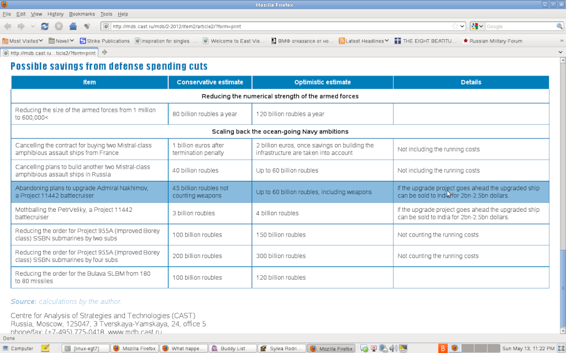Open the History menu
566x353 pixels.
point(55,14)
